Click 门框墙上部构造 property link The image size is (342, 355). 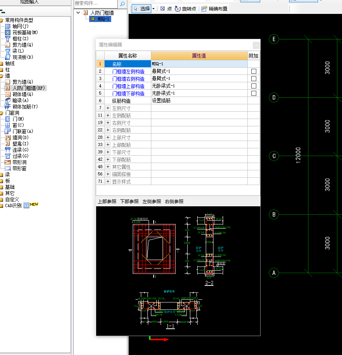click(128, 86)
